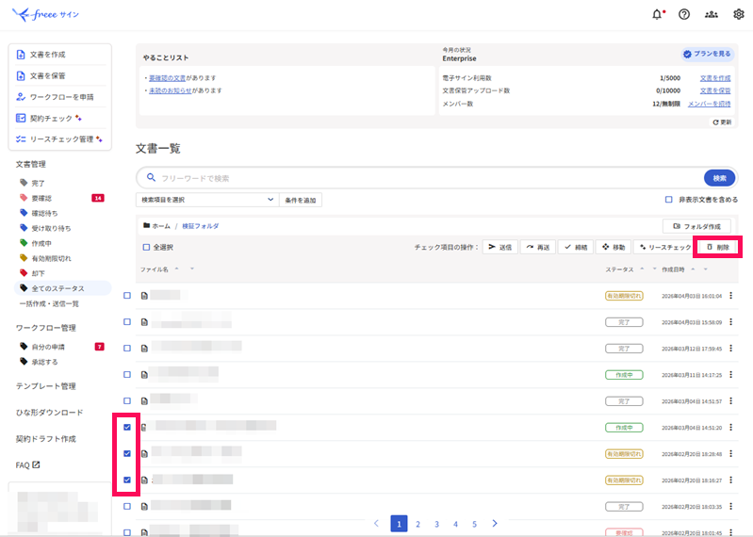Click the 有効期限切れ yellow tag icon

click(x=24, y=258)
